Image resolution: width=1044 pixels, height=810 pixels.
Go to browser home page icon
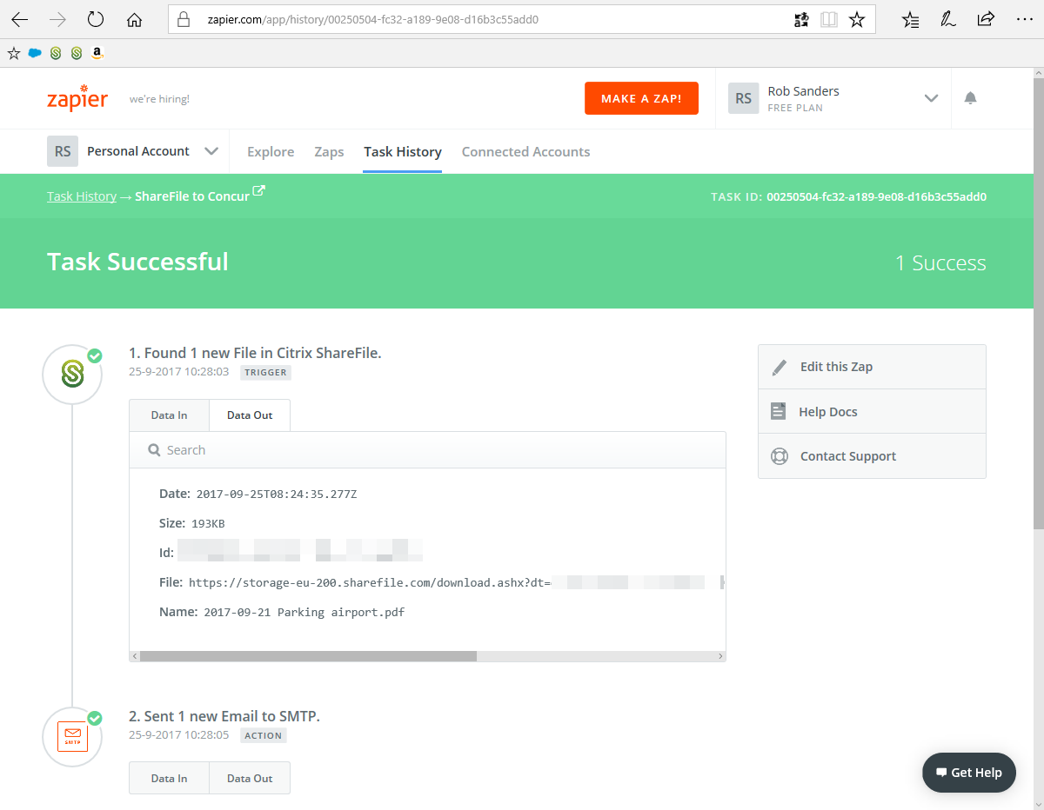click(134, 19)
